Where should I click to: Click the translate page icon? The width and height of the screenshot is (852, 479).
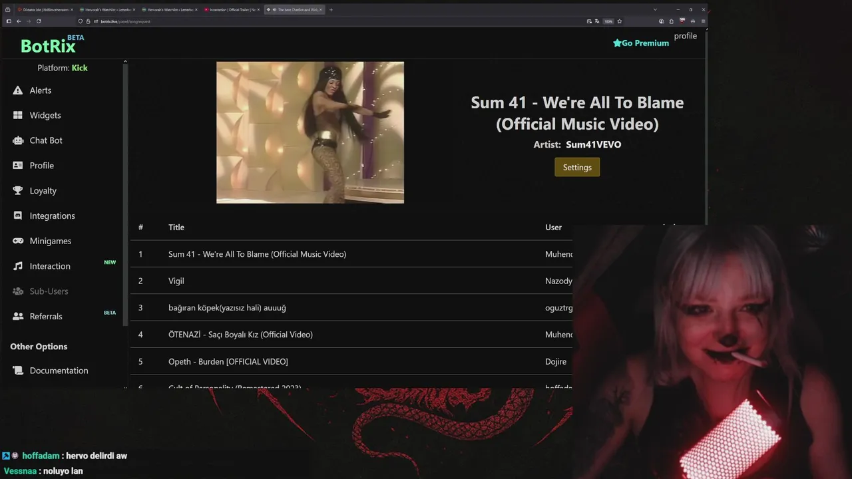[597, 21]
